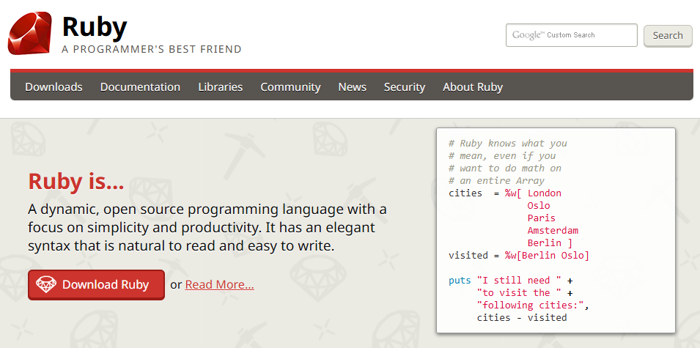This screenshot has height=348, width=700.
Task: Click the description paragraph about Ruby
Action: [207, 228]
